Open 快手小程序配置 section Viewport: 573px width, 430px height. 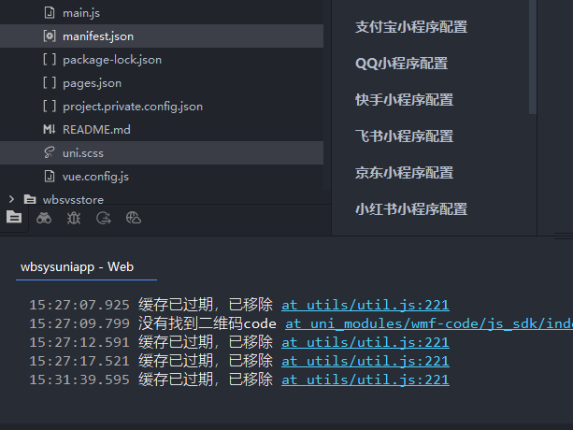tap(404, 100)
